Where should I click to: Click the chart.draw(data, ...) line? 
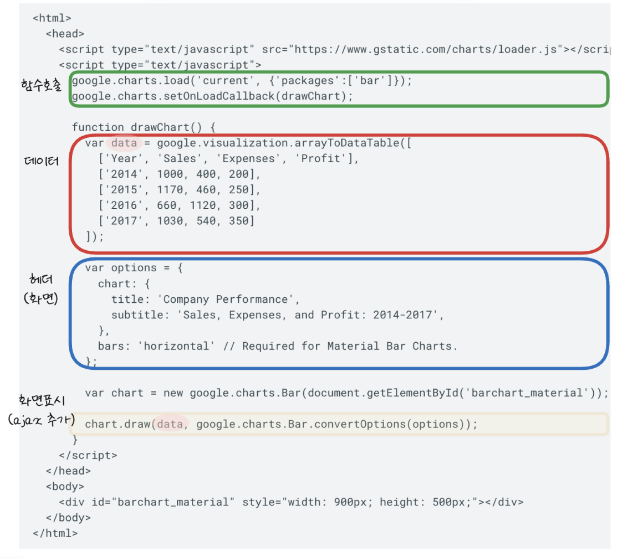tap(281, 424)
